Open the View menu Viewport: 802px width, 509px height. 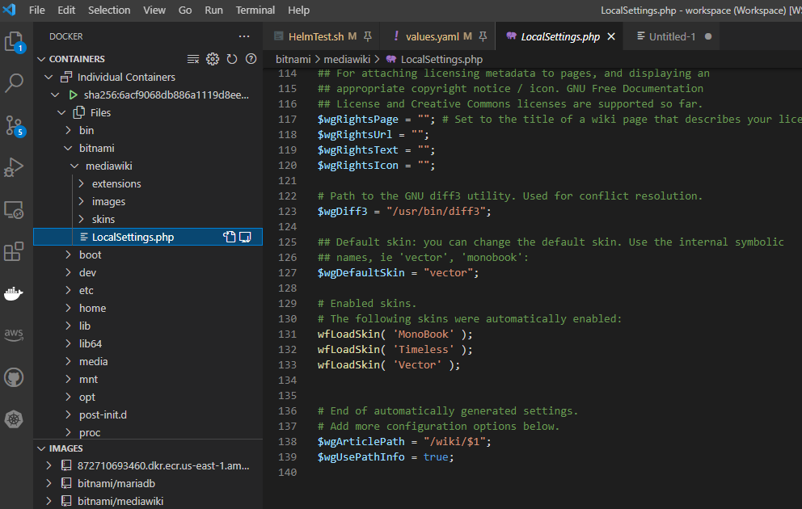(x=154, y=10)
